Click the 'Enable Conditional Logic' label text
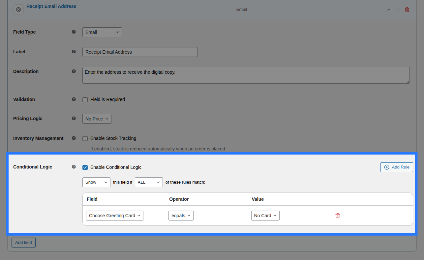The image size is (424, 260). [116, 167]
